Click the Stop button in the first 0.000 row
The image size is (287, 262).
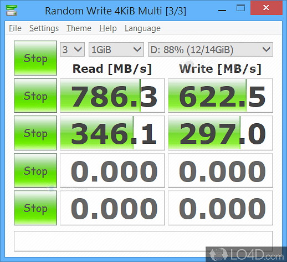coord(35,170)
